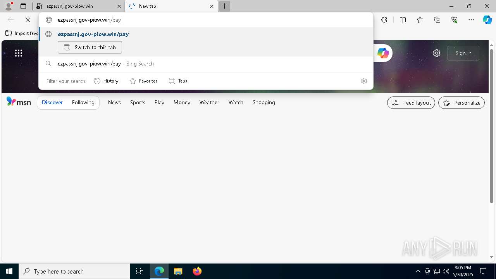Select the Discover feed tab
This screenshot has height=279, width=496.
tap(52, 102)
